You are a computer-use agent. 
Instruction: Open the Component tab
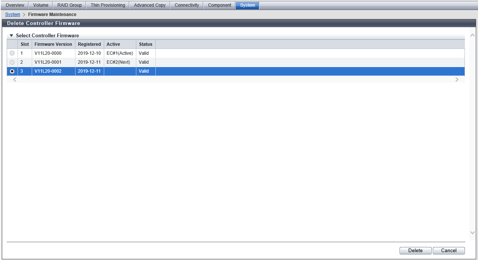pyautogui.click(x=220, y=5)
